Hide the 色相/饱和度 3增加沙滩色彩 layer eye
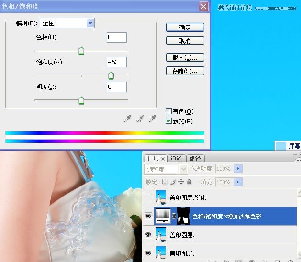The image size is (301, 262). [x=148, y=216]
